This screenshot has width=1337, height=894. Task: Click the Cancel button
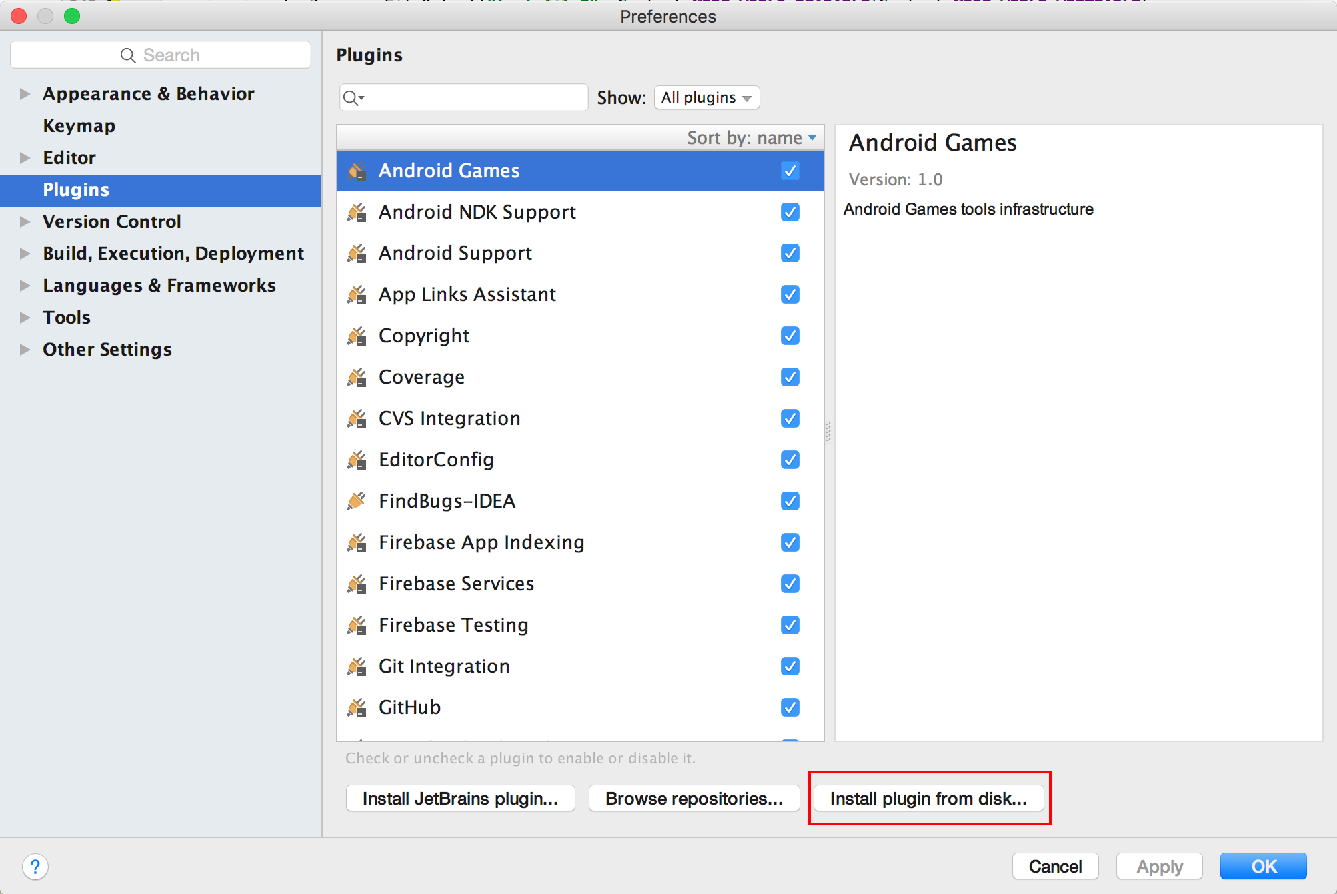coord(1055,866)
